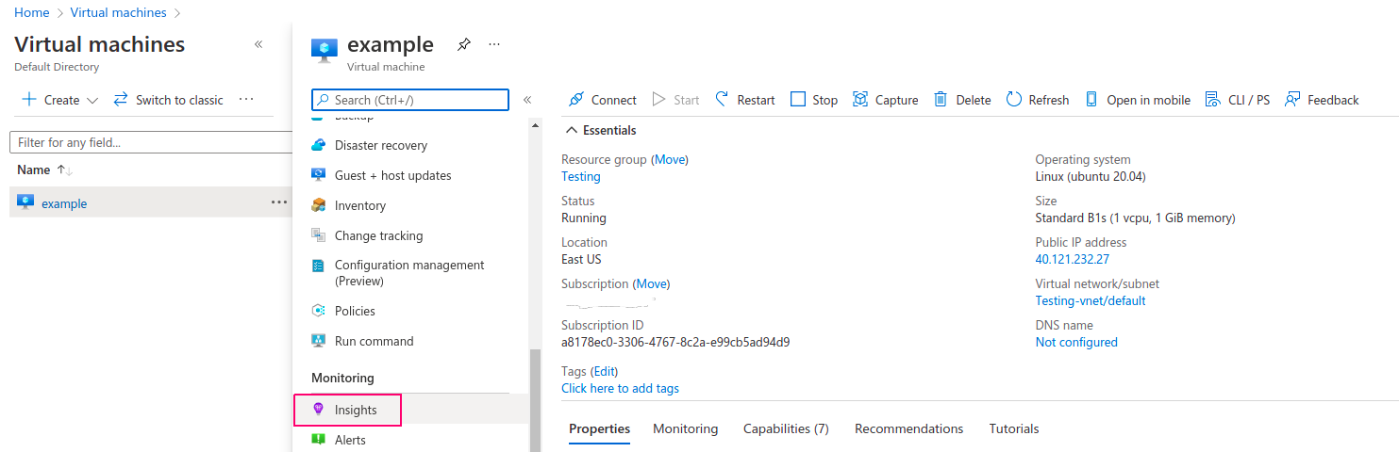Screen dimensions: 1399x452
Task: Switch to the Properties tab
Action: pos(599,428)
